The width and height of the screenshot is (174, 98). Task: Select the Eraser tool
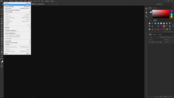[x=2, y=33]
